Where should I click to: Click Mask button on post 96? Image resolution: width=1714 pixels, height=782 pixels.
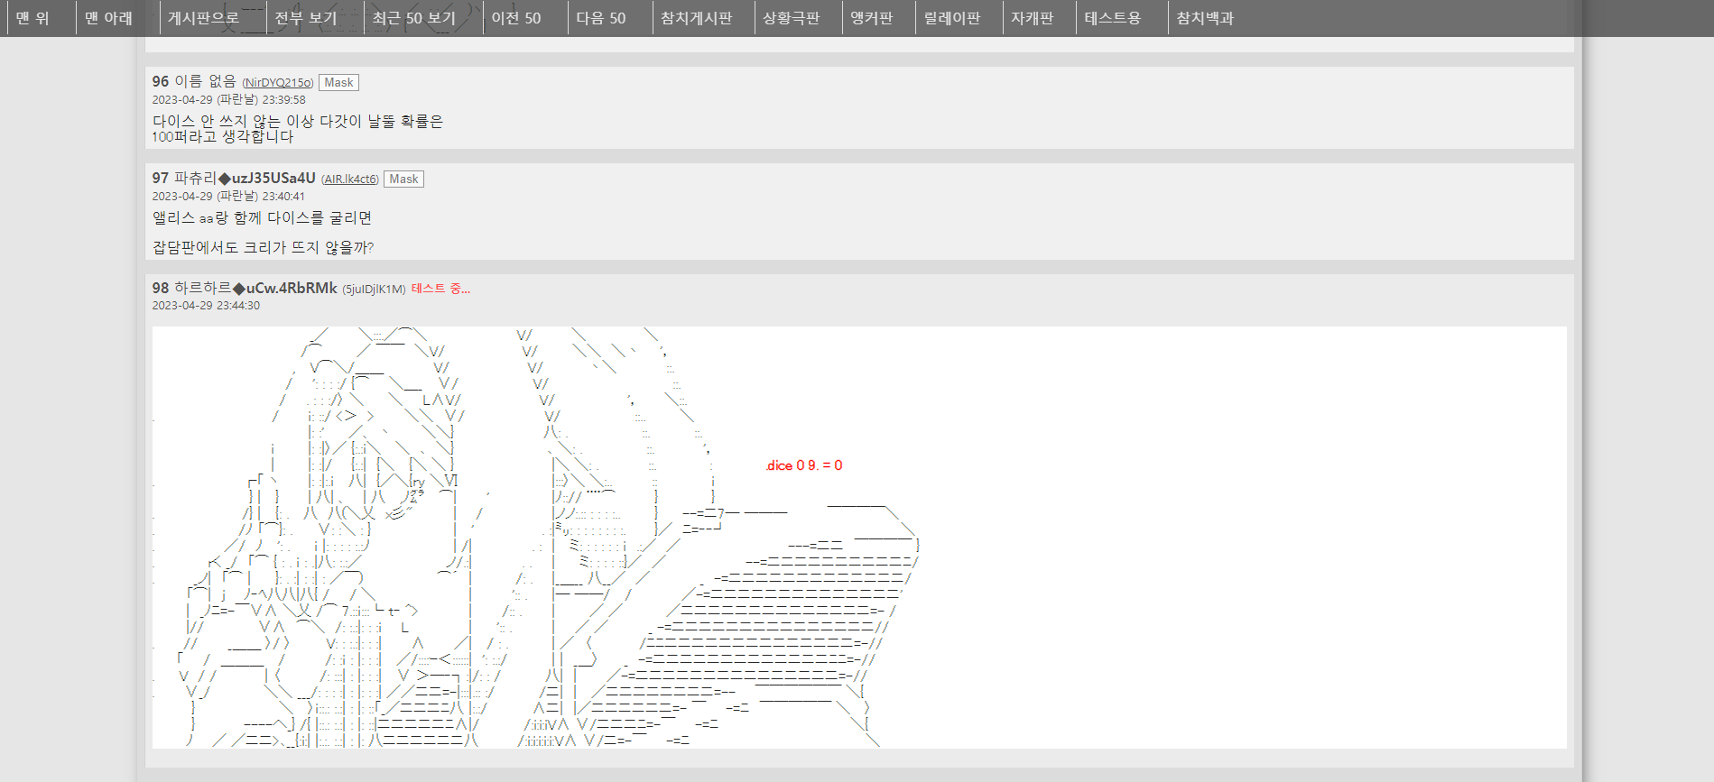[x=338, y=82]
